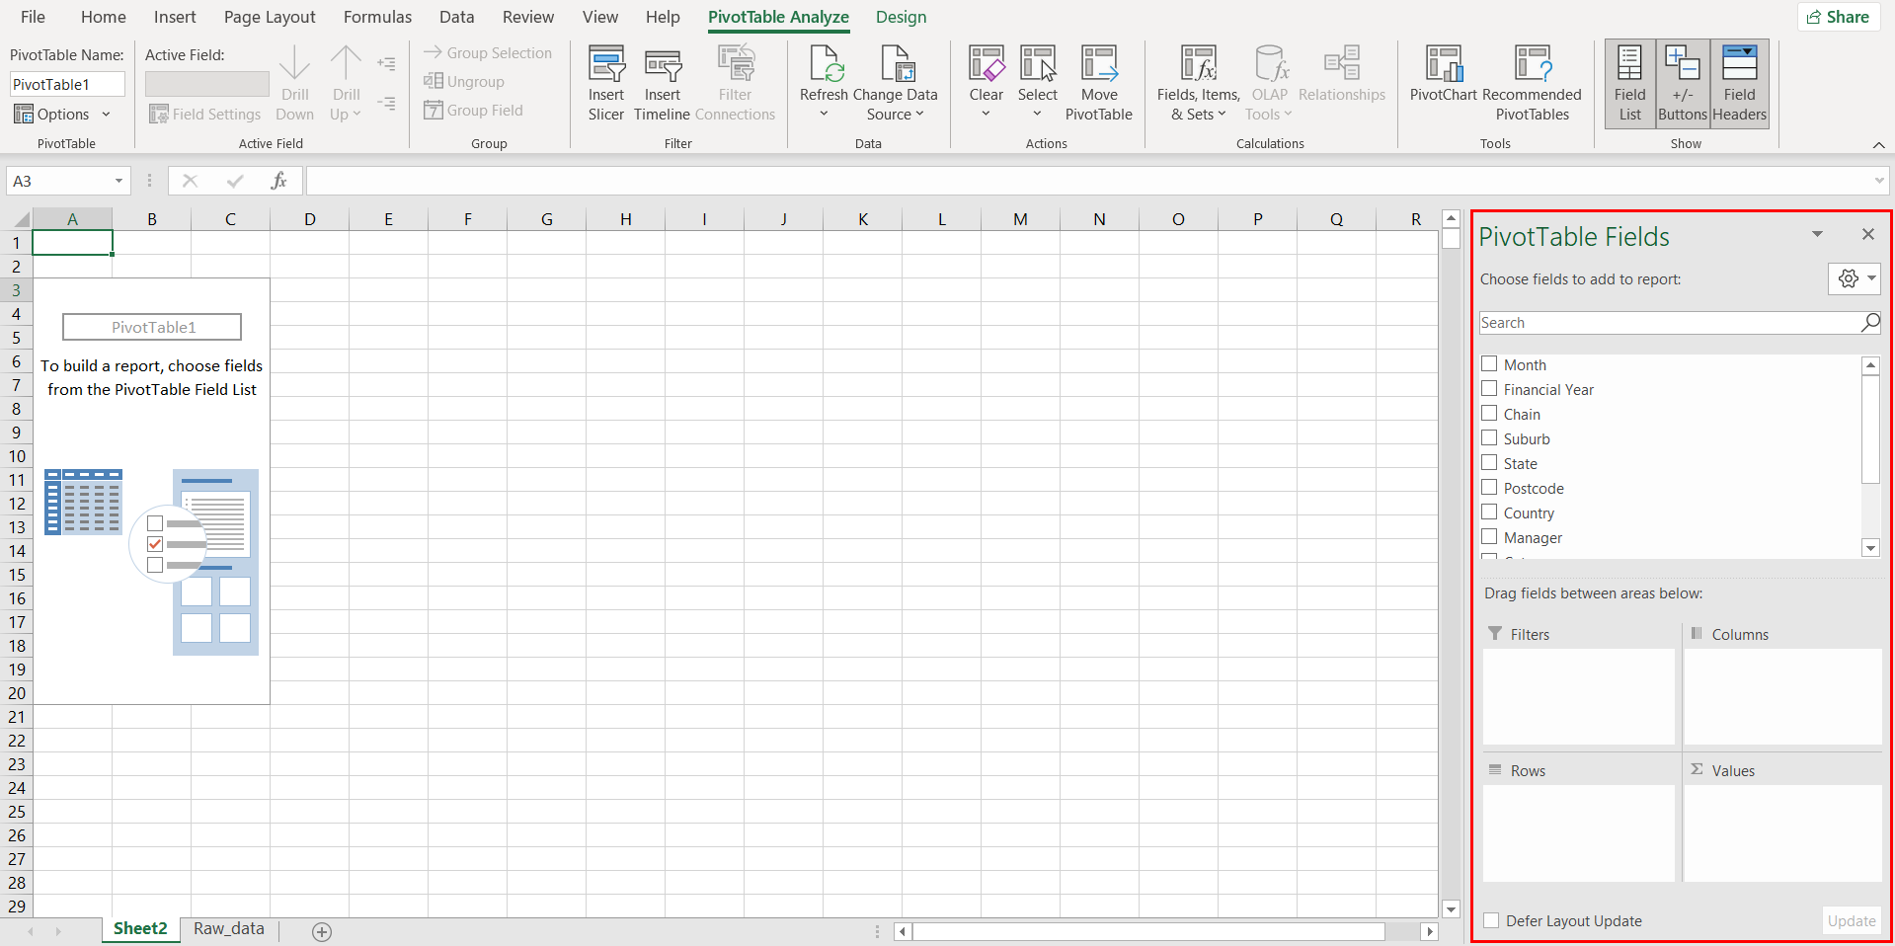This screenshot has height=946, width=1895.
Task: Toggle Field Headers display
Action: [1740, 84]
